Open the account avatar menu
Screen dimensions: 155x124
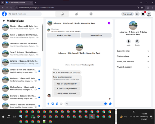pyautogui.click(x=149, y=14)
